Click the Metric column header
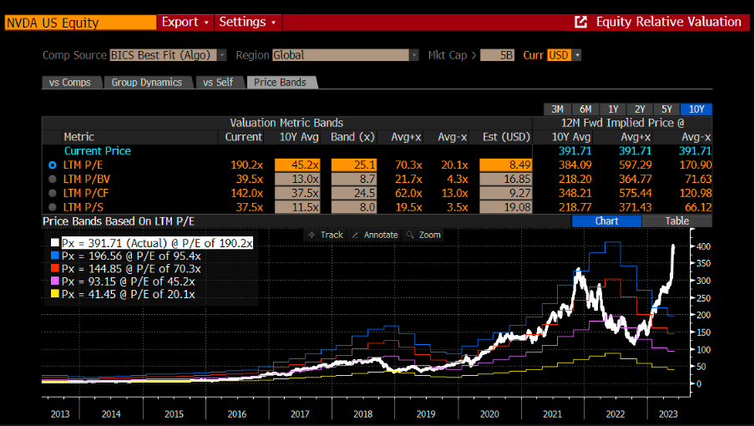755x426 pixels. 79,137
